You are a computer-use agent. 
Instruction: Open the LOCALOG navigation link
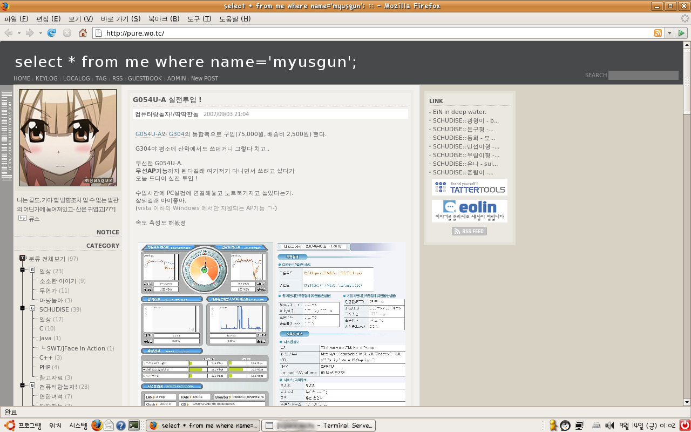(x=77, y=78)
